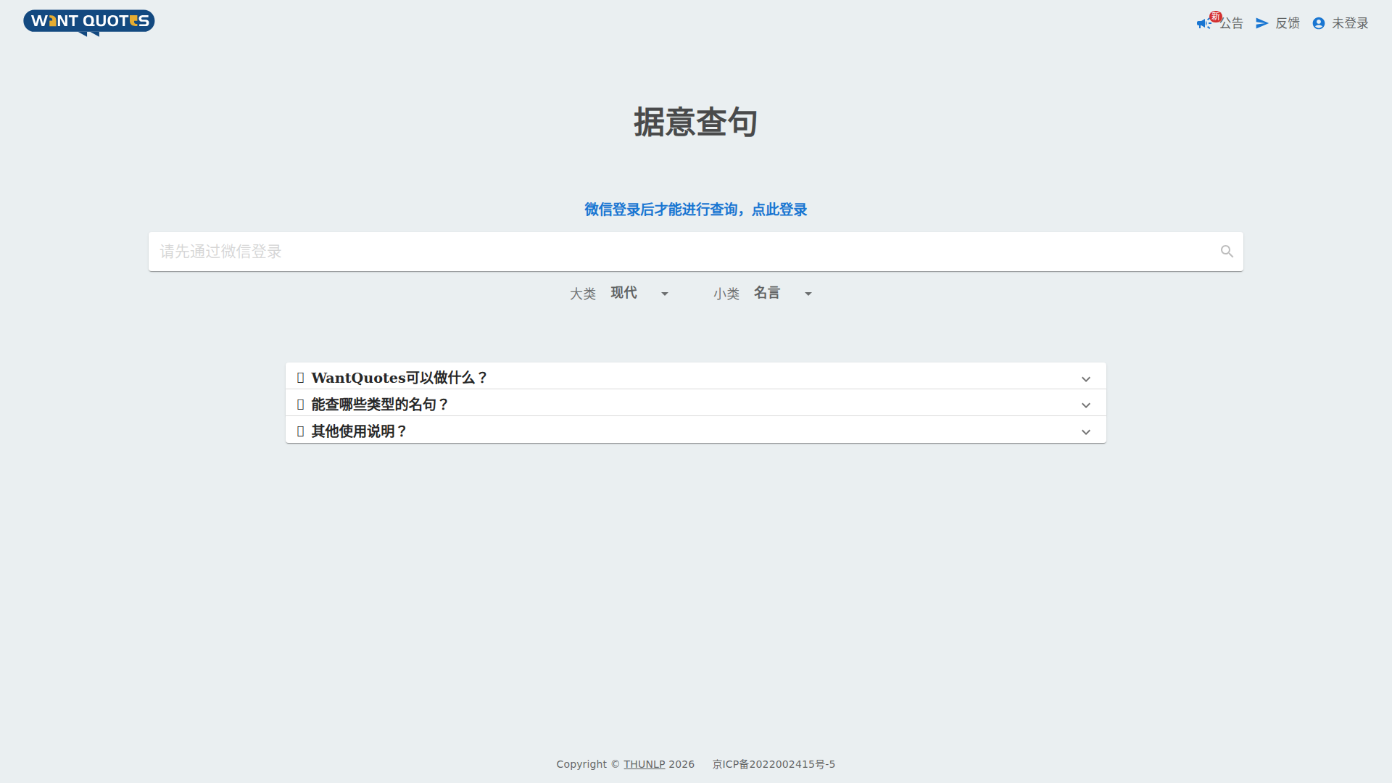Click icon before 其他使用说明
1392x783 pixels.
300,431
